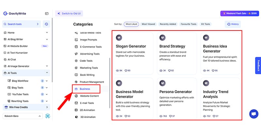Select the Most Liked sort option

tap(131, 24)
